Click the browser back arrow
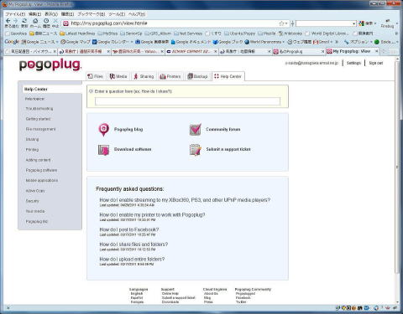Screen dimensions: 403x314 pyautogui.click(x=8, y=21)
